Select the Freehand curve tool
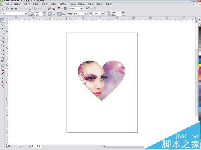 click(2, 37)
